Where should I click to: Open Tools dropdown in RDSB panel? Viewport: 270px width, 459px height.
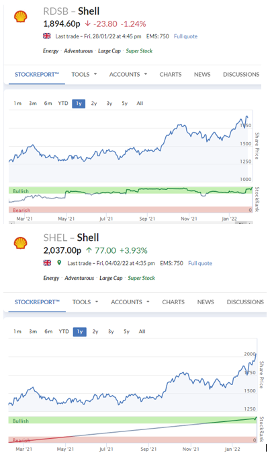(84, 74)
